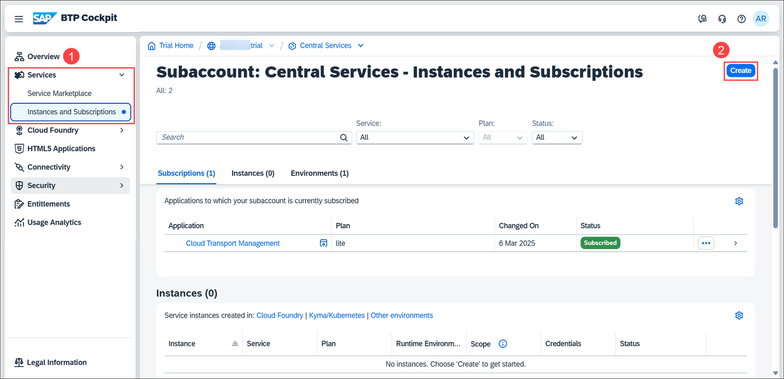The image size is (784, 379).
Task: Click the Overview sidebar icon
Action: tap(20, 57)
